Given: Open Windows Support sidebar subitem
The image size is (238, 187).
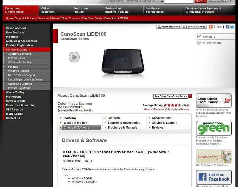Looking at the screenshot, I should (27, 71).
